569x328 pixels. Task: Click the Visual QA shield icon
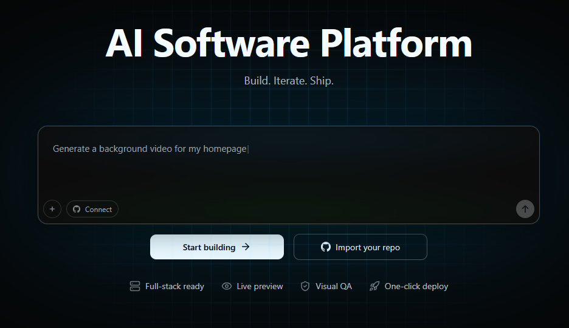click(305, 286)
